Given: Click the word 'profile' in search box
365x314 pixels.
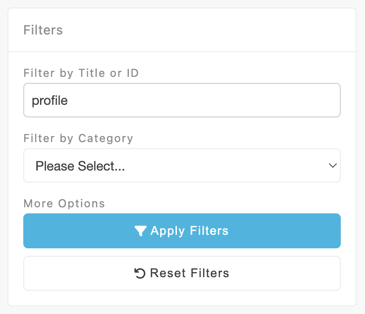Looking at the screenshot, I should [x=50, y=101].
